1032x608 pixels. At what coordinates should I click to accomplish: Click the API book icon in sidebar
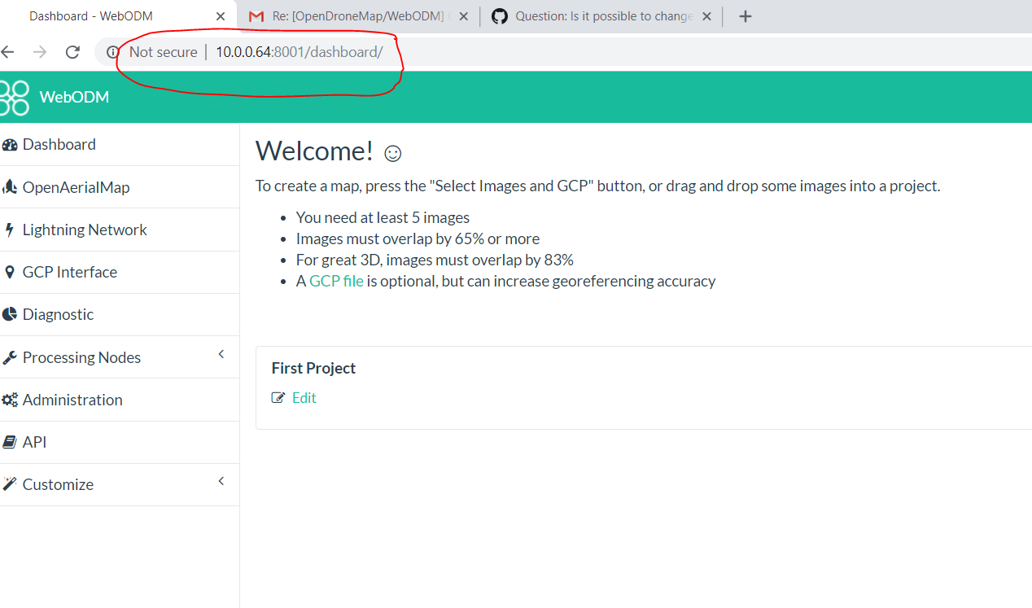(9, 441)
